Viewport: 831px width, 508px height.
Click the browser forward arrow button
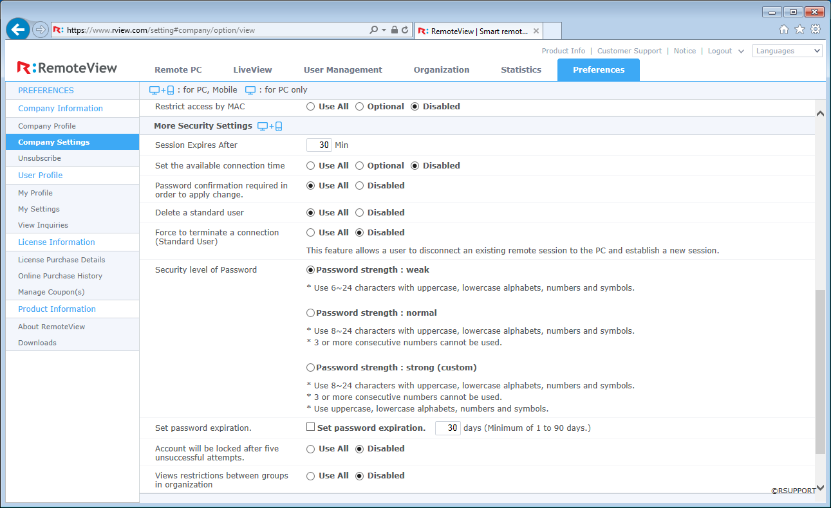coord(41,30)
